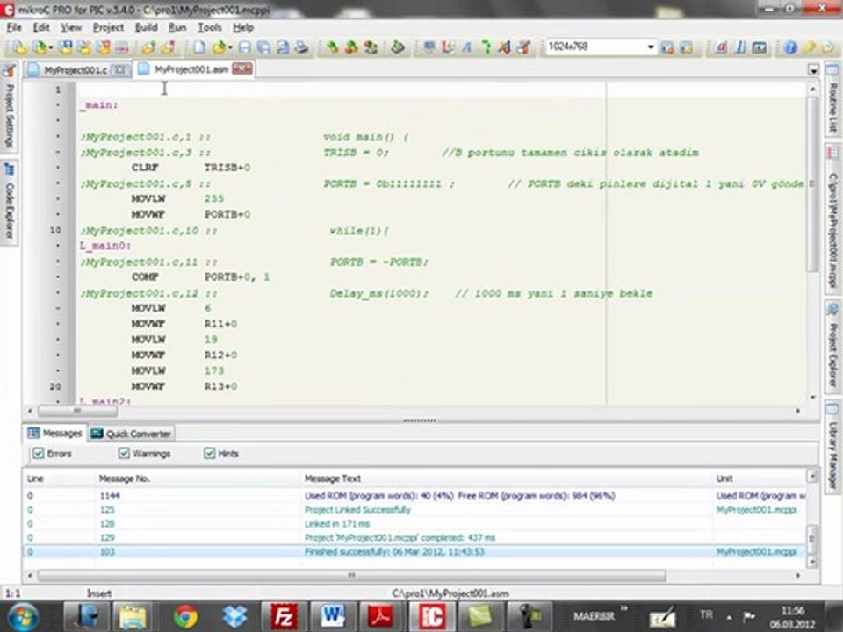Open the Windows Start button
This screenshot has height=632, width=843.
click(x=23, y=616)
